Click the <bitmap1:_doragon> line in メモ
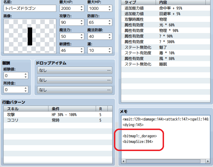 click(x=140, y=136)
